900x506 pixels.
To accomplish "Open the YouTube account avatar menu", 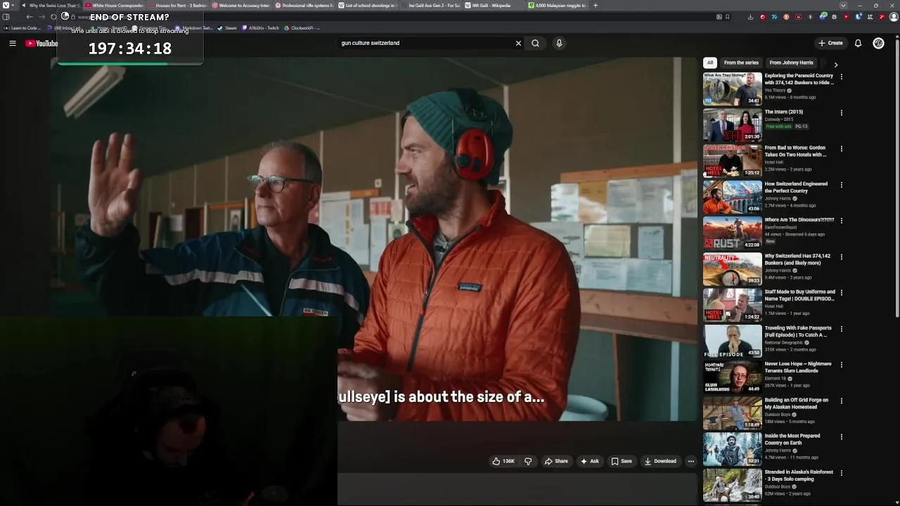I will click(x=878, y=43).
